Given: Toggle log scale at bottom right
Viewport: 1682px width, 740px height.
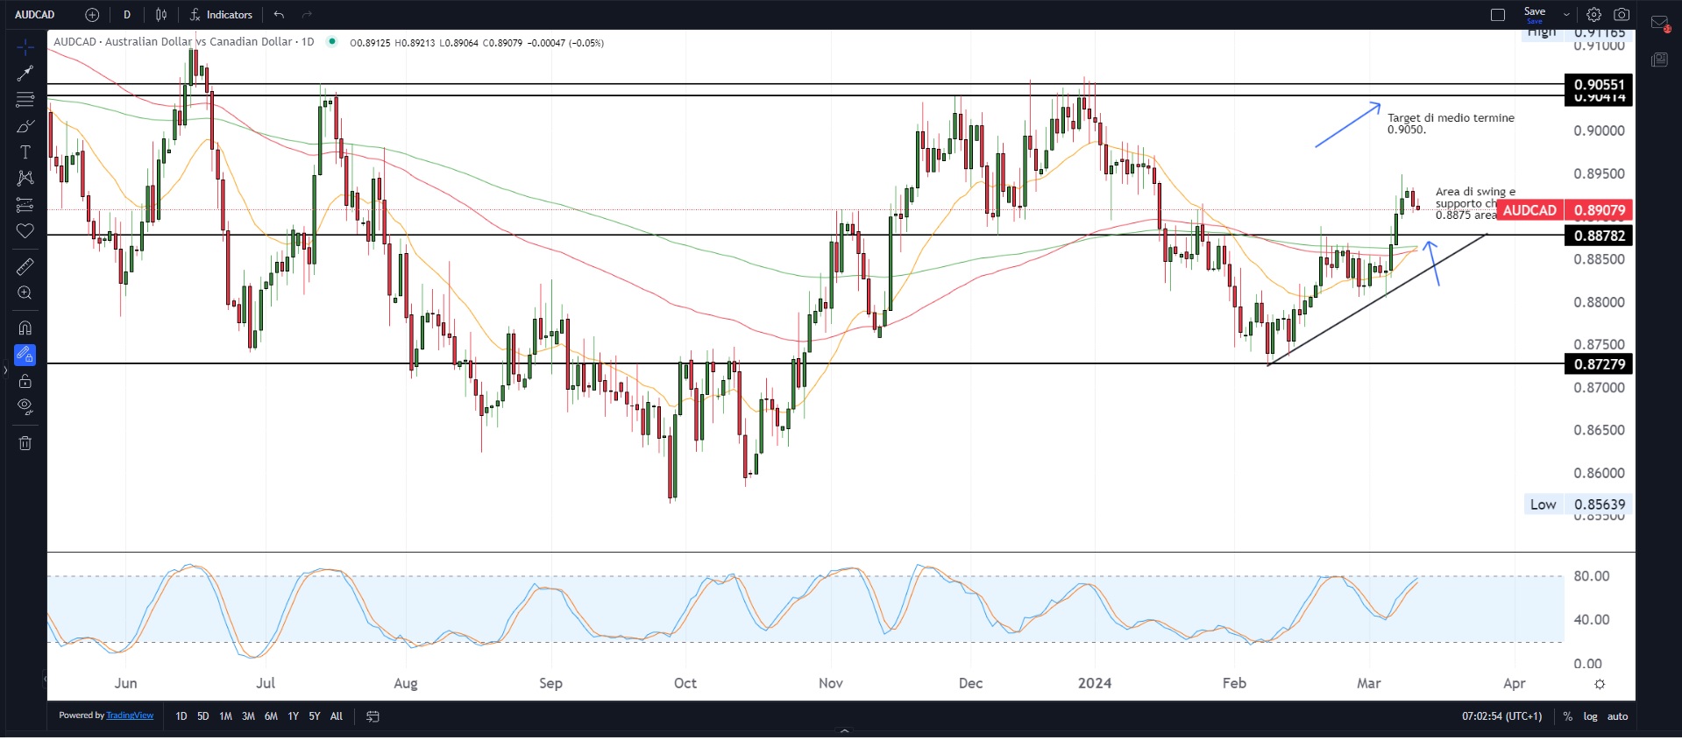Looking at the screenshot, I should coord(1590,716).
